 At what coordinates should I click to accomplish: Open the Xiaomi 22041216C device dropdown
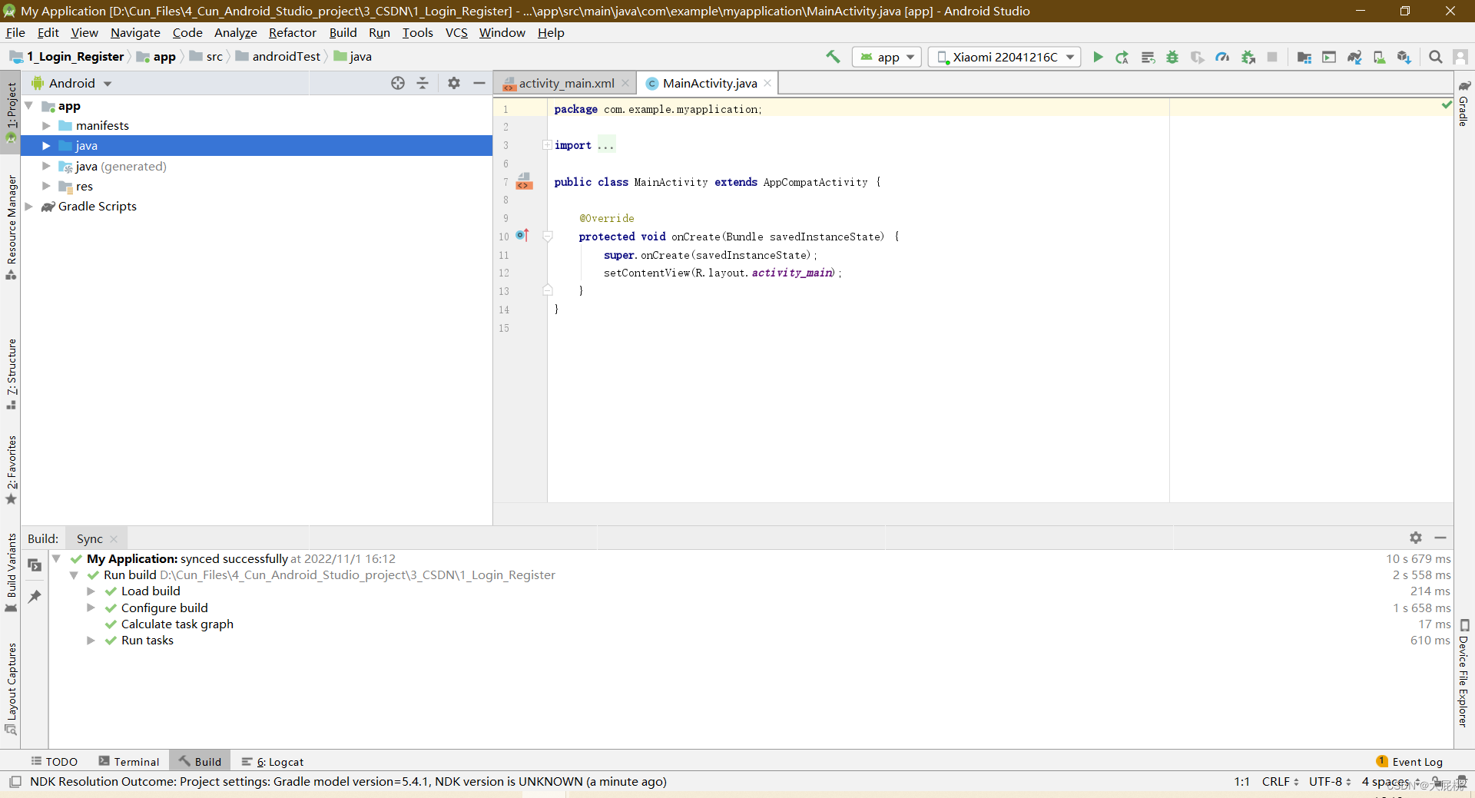pyautogui.click(x=1004, y=57)
